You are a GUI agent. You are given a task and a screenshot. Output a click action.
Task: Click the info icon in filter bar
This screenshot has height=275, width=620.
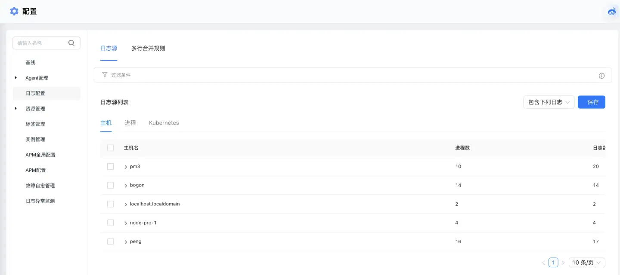tap(601, 76)
